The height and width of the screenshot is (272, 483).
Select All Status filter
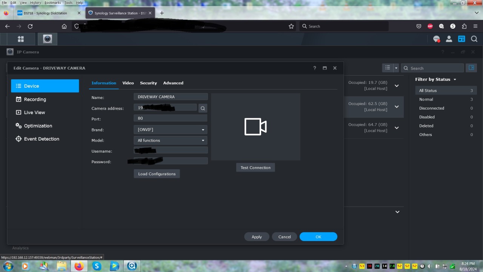446,91
